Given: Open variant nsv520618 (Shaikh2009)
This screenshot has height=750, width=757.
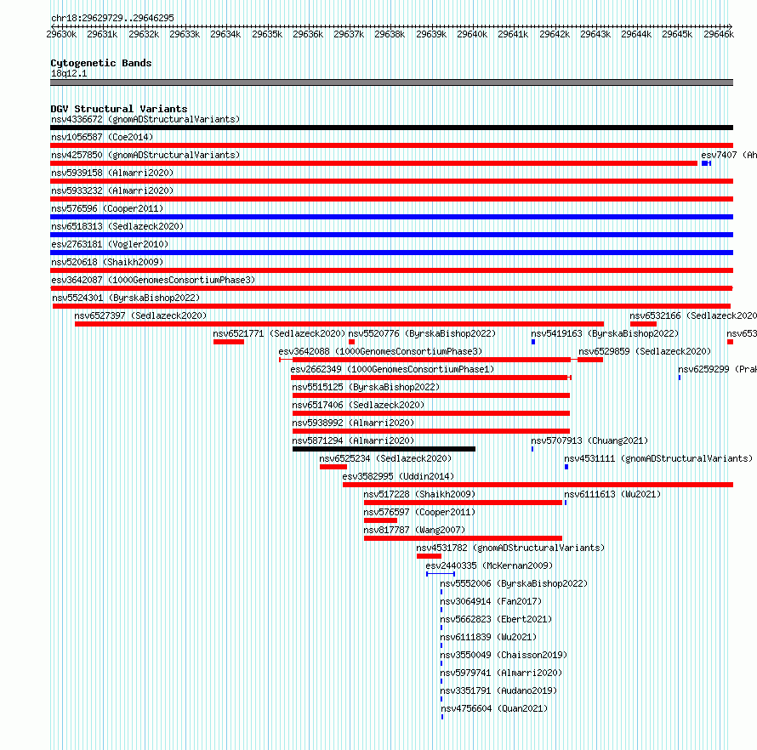Looking at the screenshot, I should pyautogui.click(x=107, y=262).
